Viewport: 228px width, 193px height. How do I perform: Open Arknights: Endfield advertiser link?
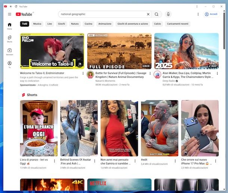point(48,85)
